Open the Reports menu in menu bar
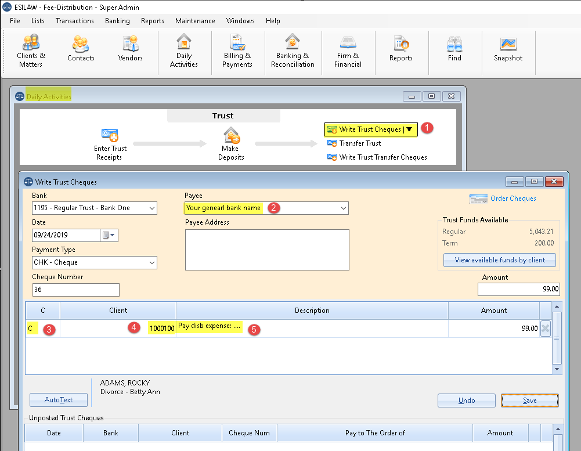The width and height of the screenshot is (581, 451). pyautogui.click(x=152, y=21)
